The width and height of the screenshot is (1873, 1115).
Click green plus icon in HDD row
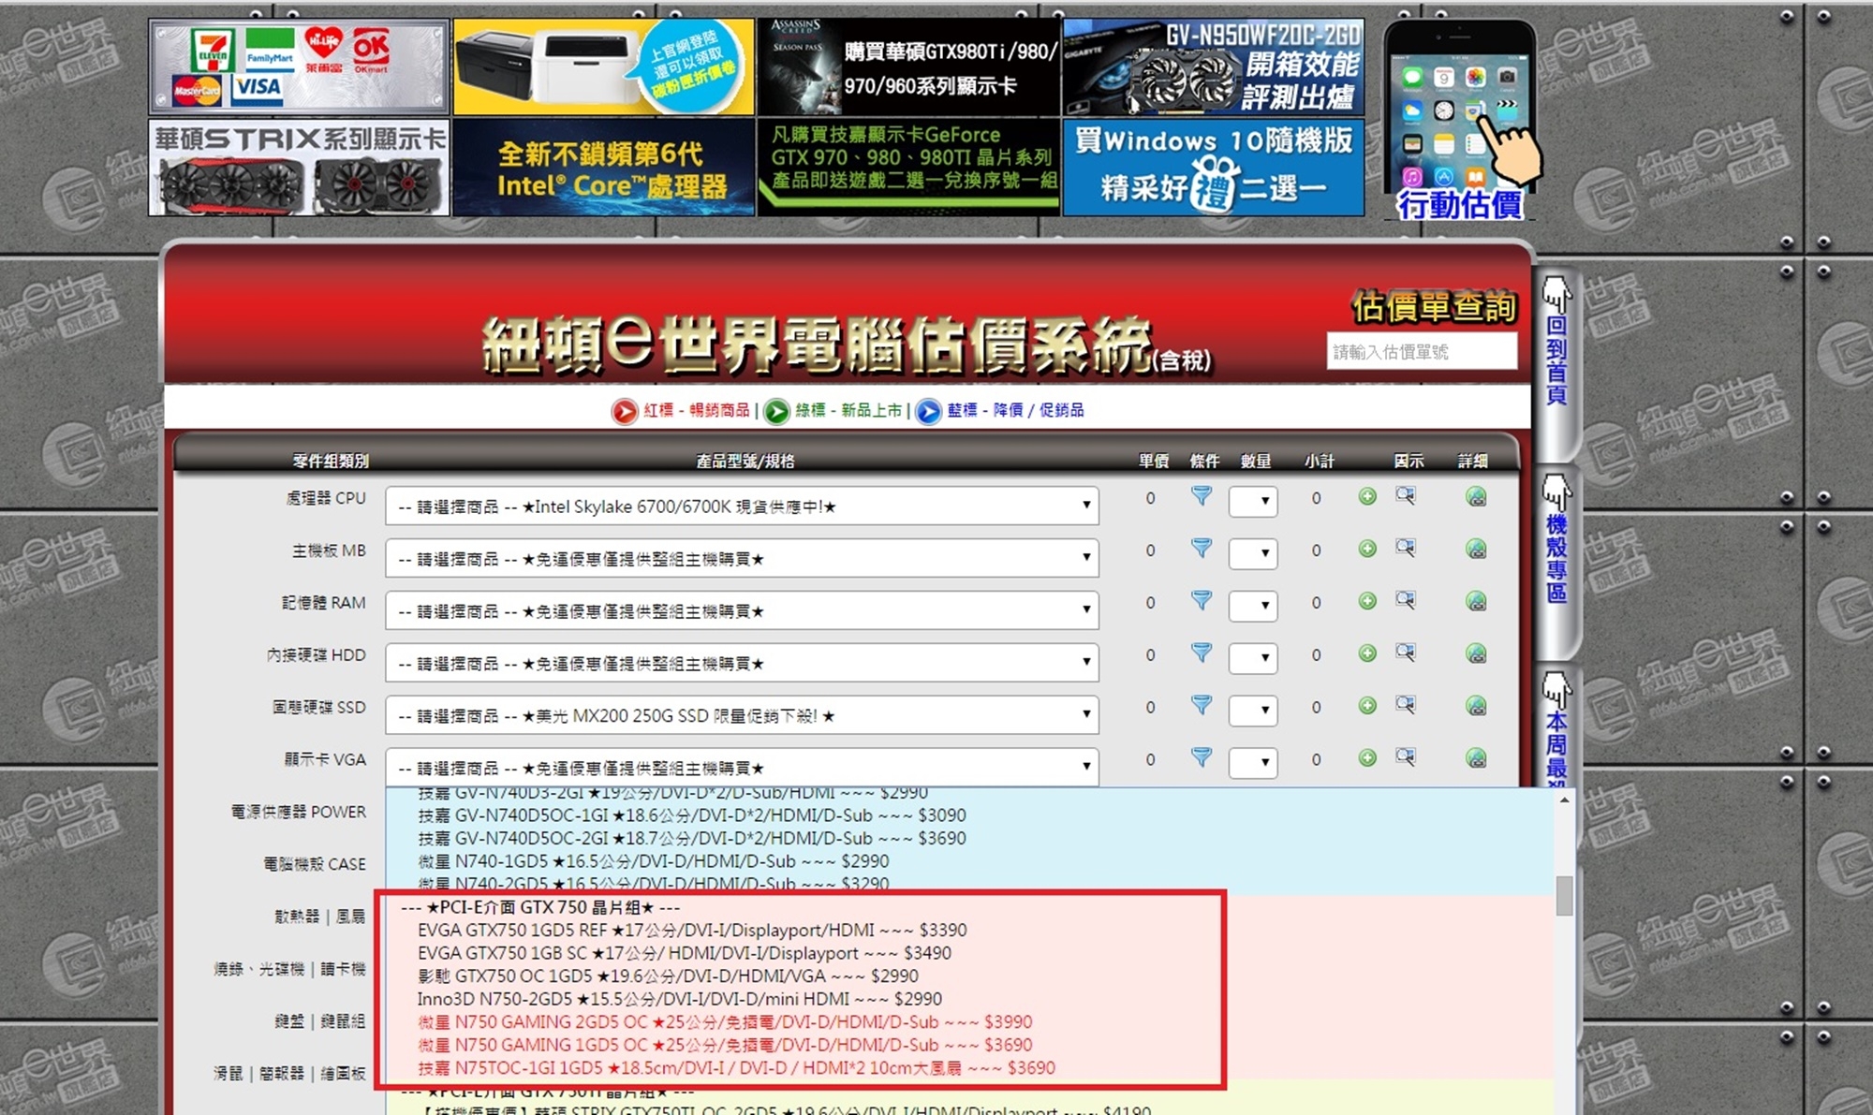pyautogui.click(x=1367, y=654)
